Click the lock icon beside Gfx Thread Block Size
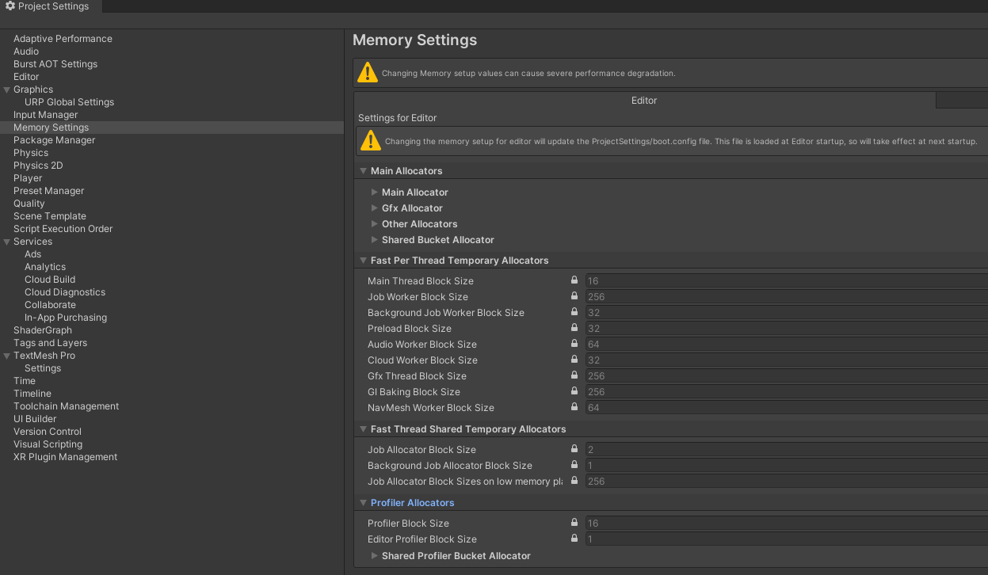 point(574,375)
